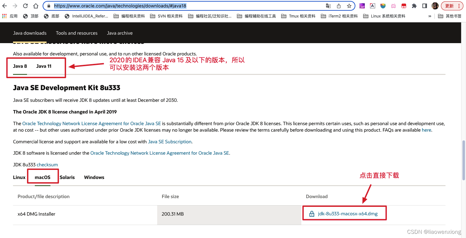
Task: Open the 应用 apps launcher
Action: 10,16
